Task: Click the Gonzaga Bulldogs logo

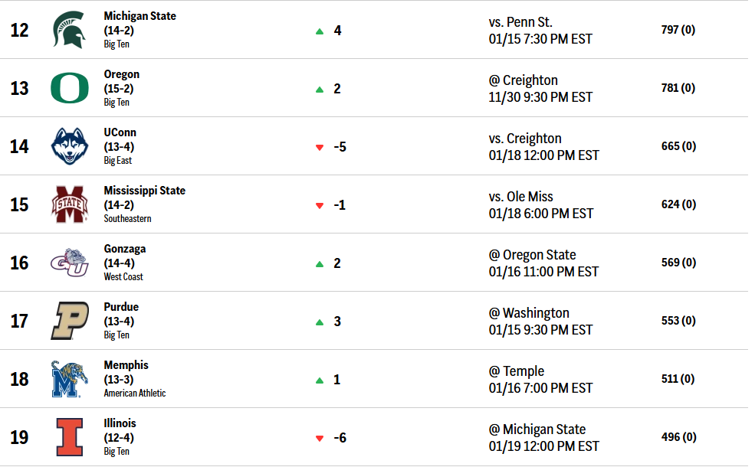Action: [x=69, y=263]
